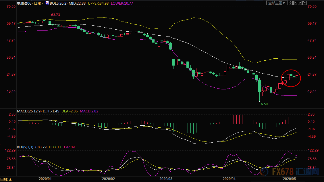Click the MACD(26,12,9) indicator label
Viewport: 324px width, 182px height.
pos(29,111)
